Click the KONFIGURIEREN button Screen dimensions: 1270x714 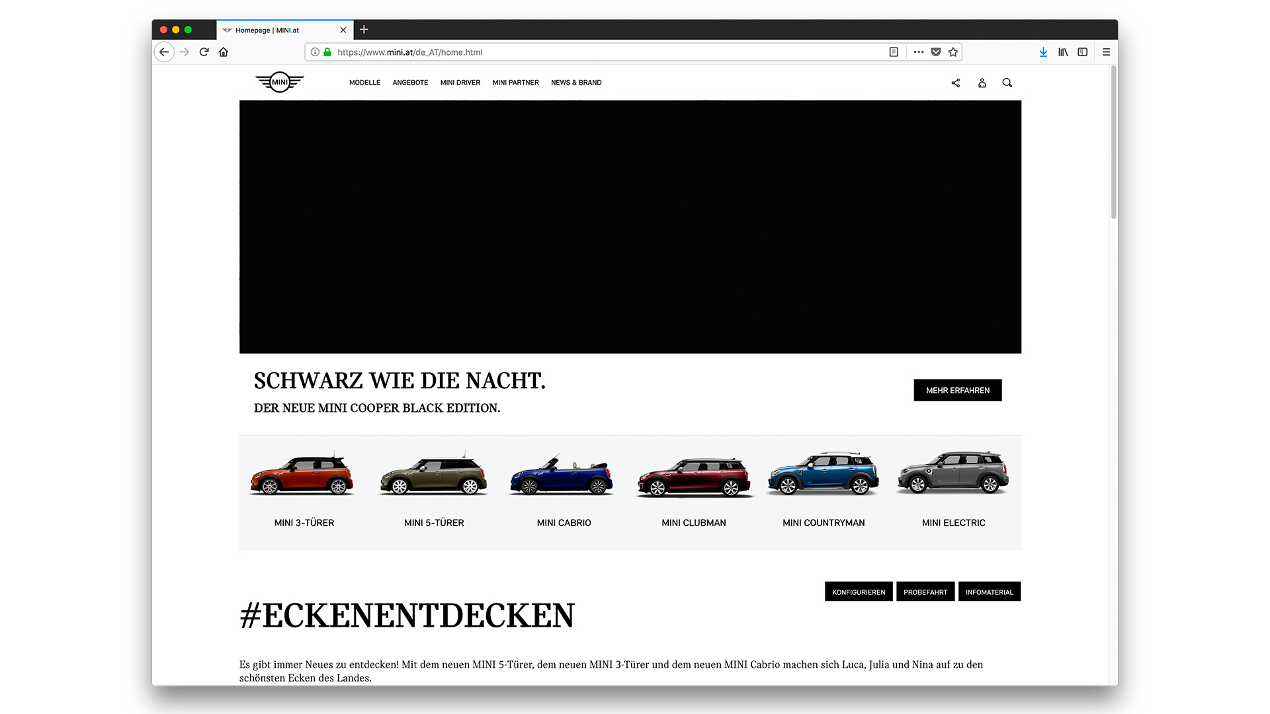[x=859, y=592]
